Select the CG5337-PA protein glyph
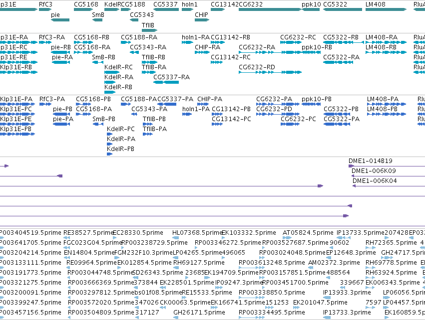The image size is (425, 320). coord(167,104)
